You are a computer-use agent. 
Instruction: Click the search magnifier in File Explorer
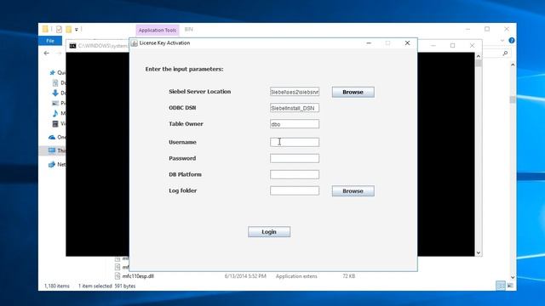[x=505, y=53]
